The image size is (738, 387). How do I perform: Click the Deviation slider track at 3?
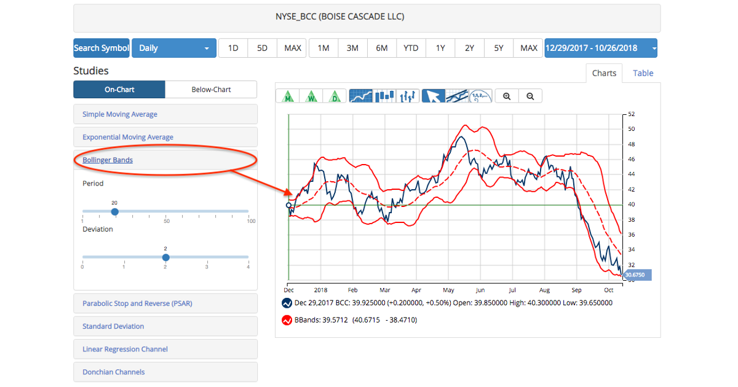pos(207,257)
